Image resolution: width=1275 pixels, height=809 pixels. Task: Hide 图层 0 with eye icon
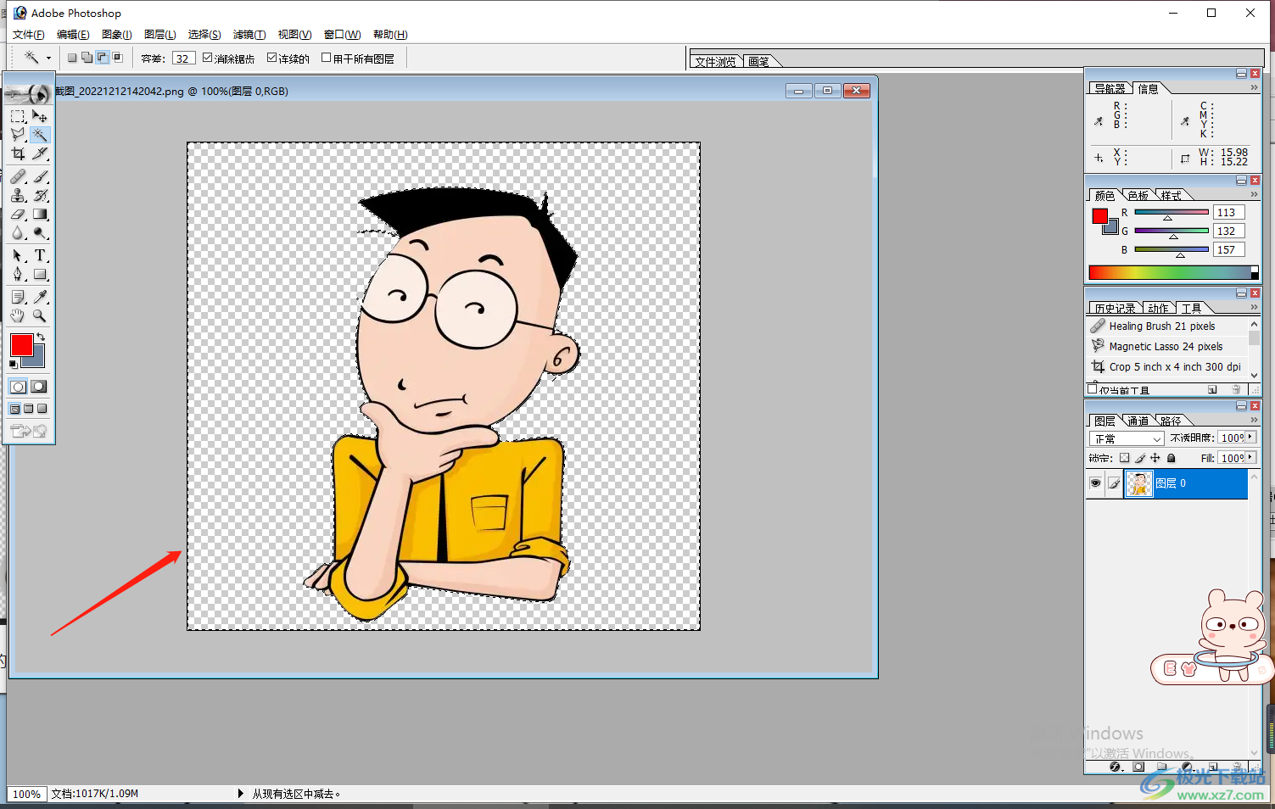coord(1095,483)
